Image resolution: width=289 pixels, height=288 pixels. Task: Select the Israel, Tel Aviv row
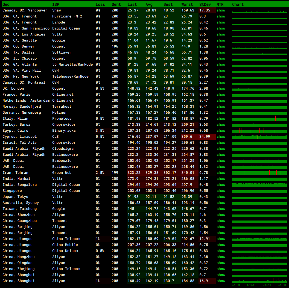pos(144,143)
